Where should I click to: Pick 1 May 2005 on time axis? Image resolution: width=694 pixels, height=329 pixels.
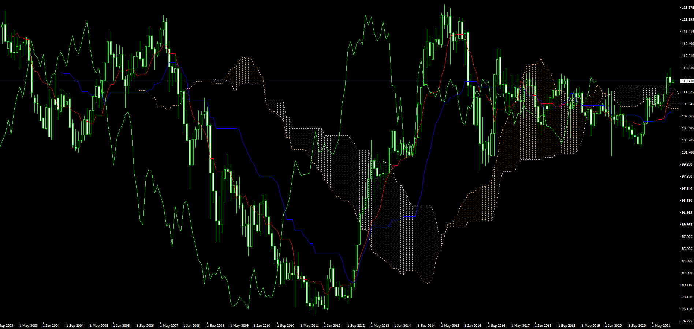click(x=98, y=325)
